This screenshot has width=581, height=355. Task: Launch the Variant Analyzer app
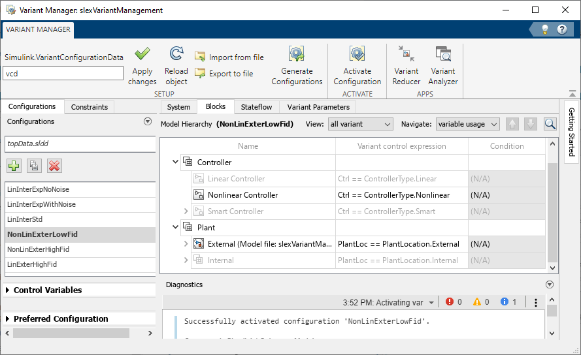pyautogui.click(x=443, y=65)
